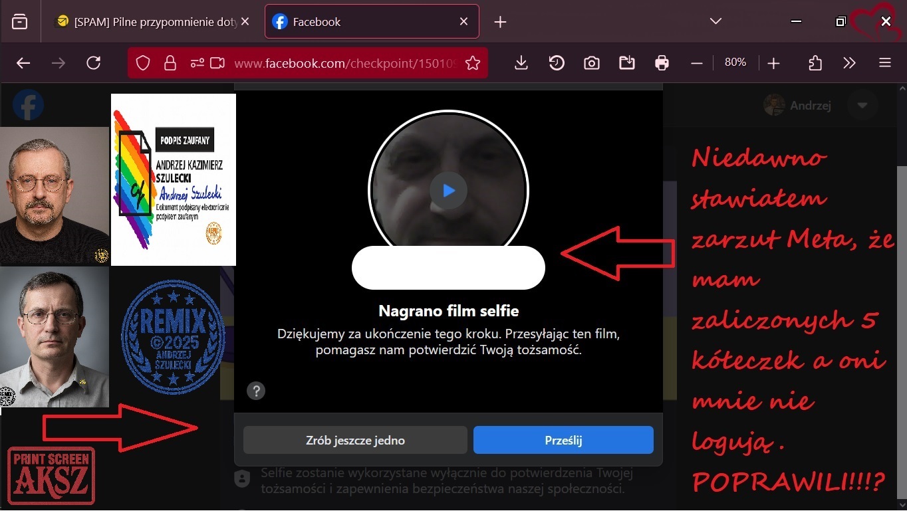
Task: Open the list all tabs dropdown
Action: 715,21
